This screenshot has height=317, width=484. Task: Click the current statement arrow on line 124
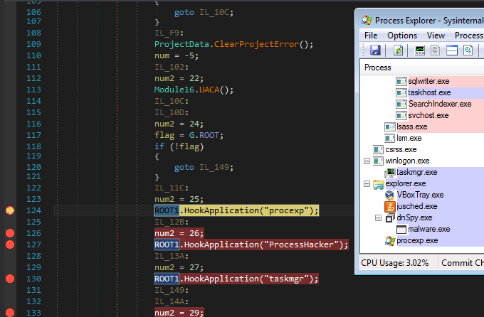click(10, 210)
